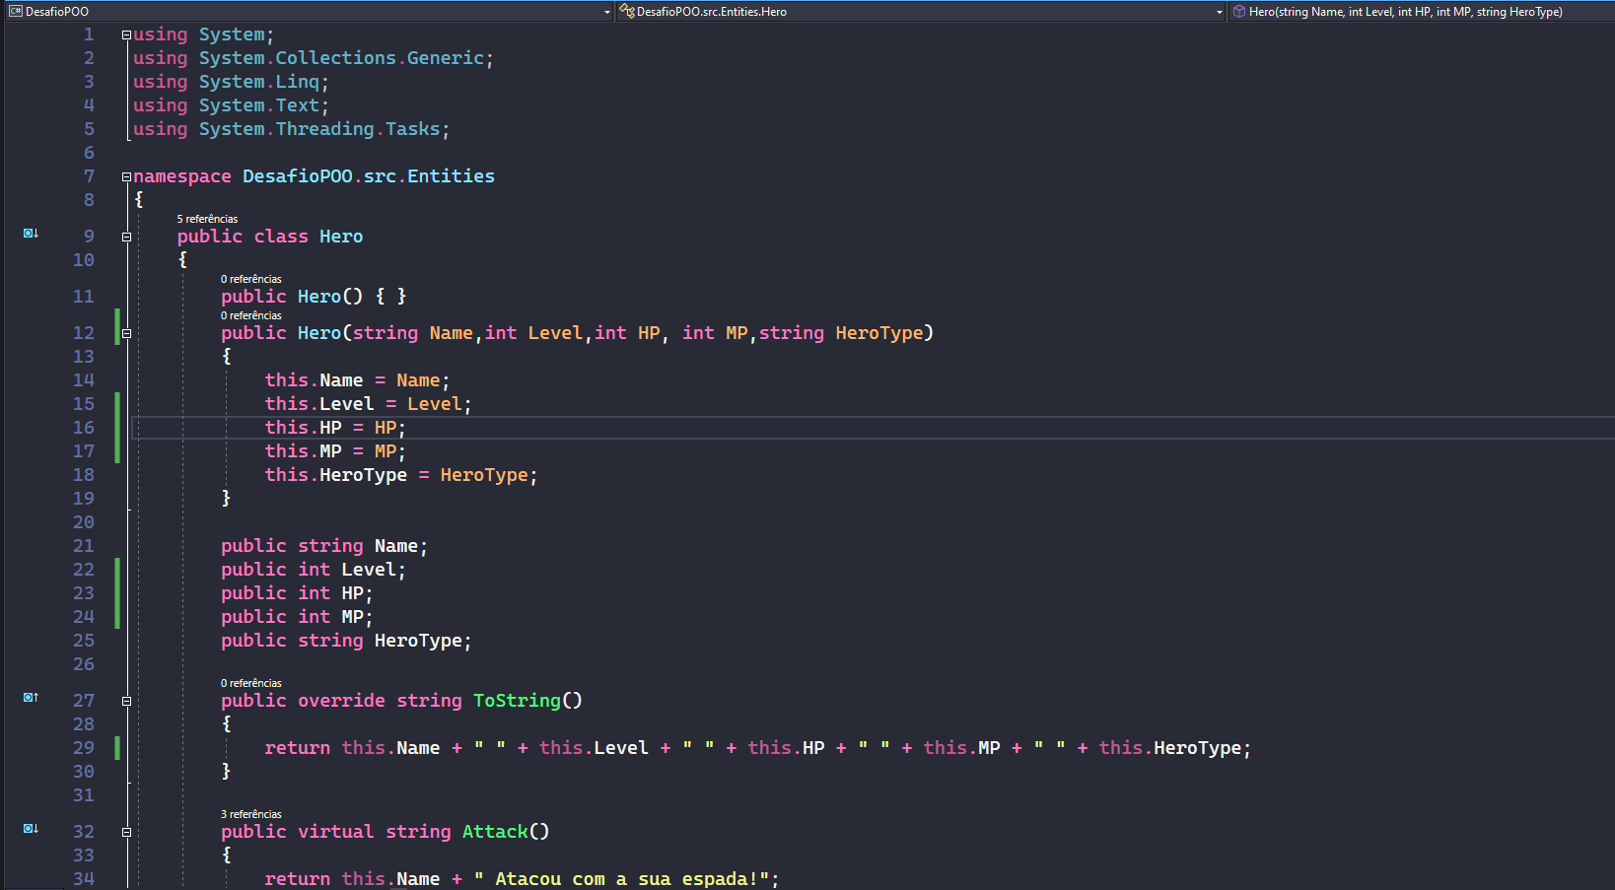Open the 5 referências CodeLens for class Hero
The width and height of the screenshot is (1615, 890).
[207, 218]
